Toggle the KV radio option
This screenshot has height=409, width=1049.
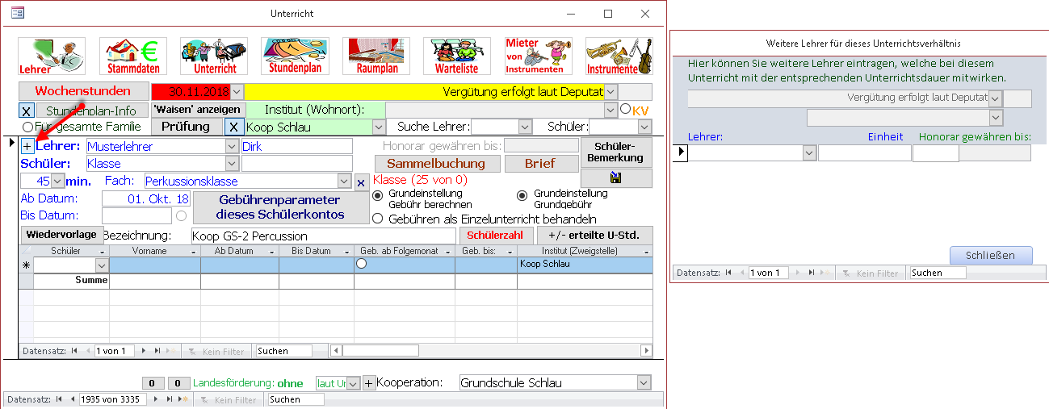(x=625, y=110)
